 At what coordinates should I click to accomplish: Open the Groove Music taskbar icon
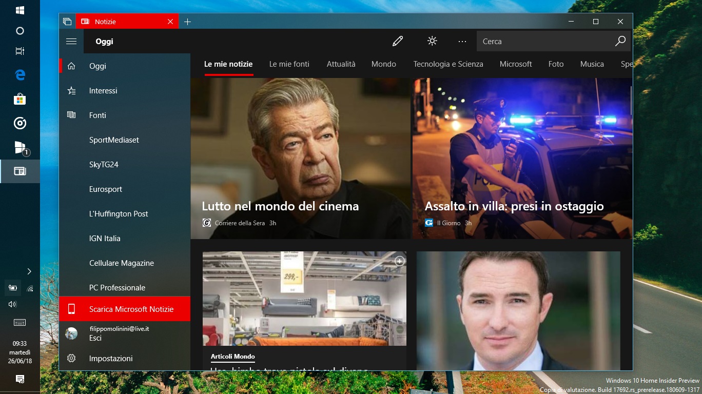[20, 123]
